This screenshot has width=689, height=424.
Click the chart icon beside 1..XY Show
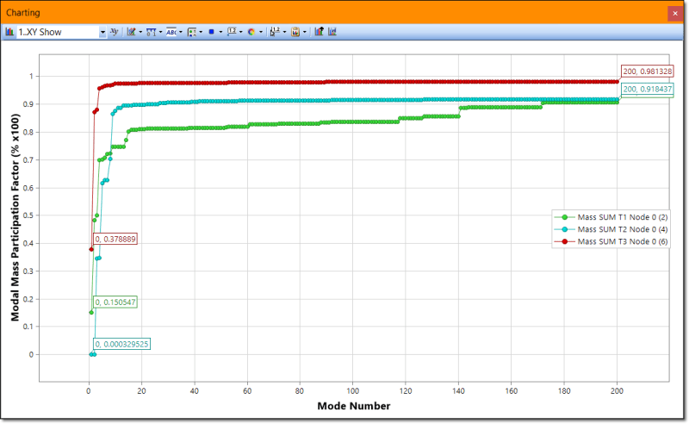[x=9, y=32]
